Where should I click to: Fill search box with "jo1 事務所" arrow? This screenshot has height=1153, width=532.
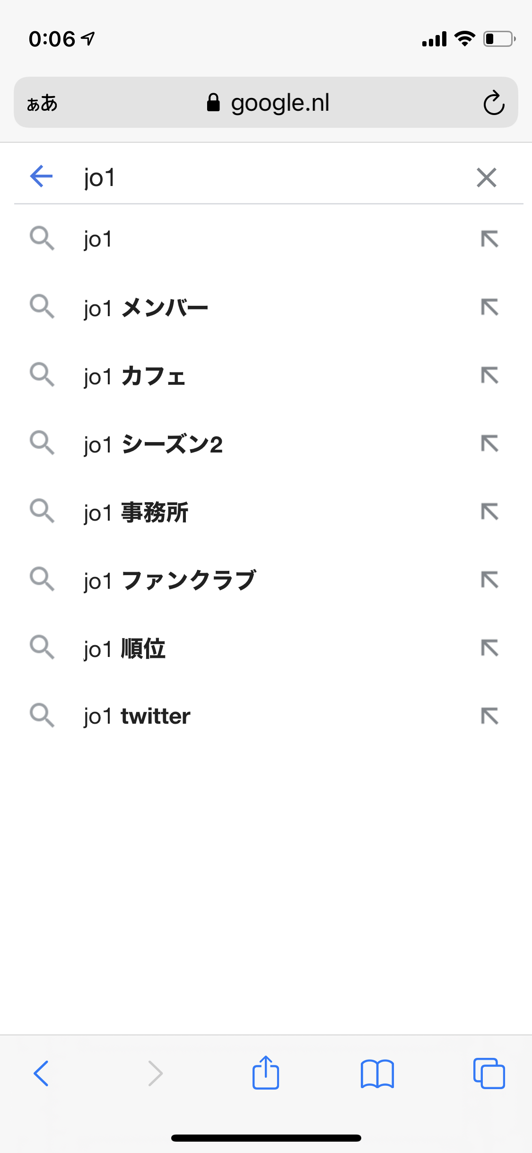[489, 512]
